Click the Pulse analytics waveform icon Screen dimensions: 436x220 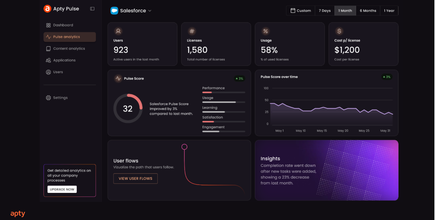[x=49, y=37]
